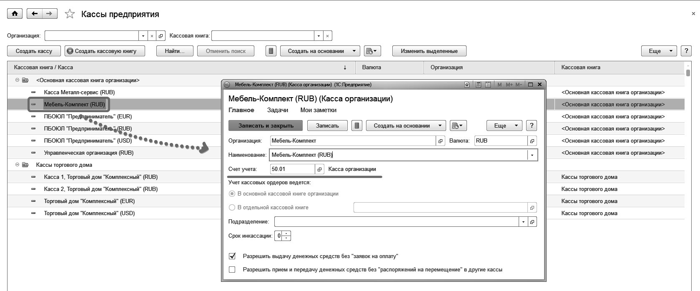Click the Организация column header
Image resolution: width=700 pixels, height=291 pixels.
[489, 67]
